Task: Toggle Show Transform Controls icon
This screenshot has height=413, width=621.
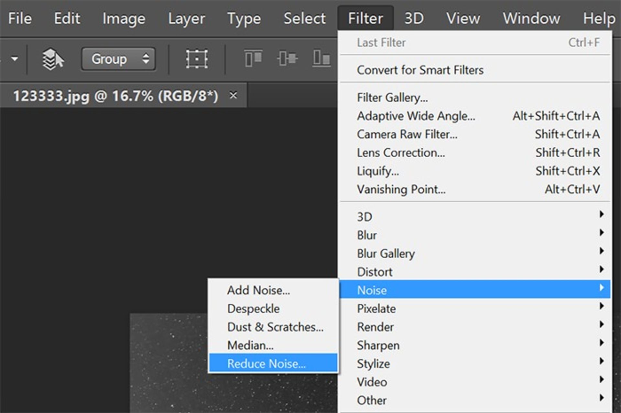Action: point(197,59)
